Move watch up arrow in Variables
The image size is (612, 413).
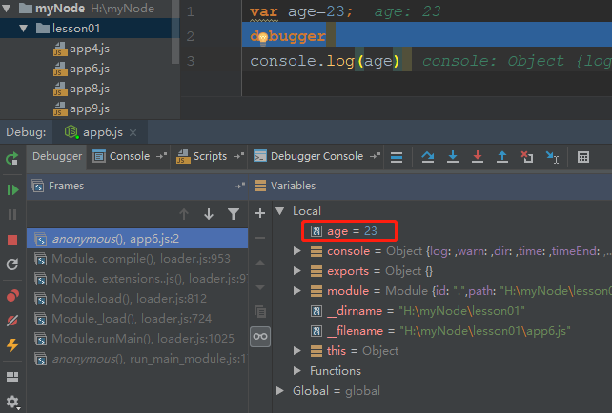(260, 263)
